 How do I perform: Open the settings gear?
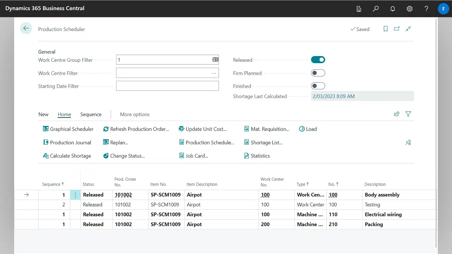tap(410, 9)
